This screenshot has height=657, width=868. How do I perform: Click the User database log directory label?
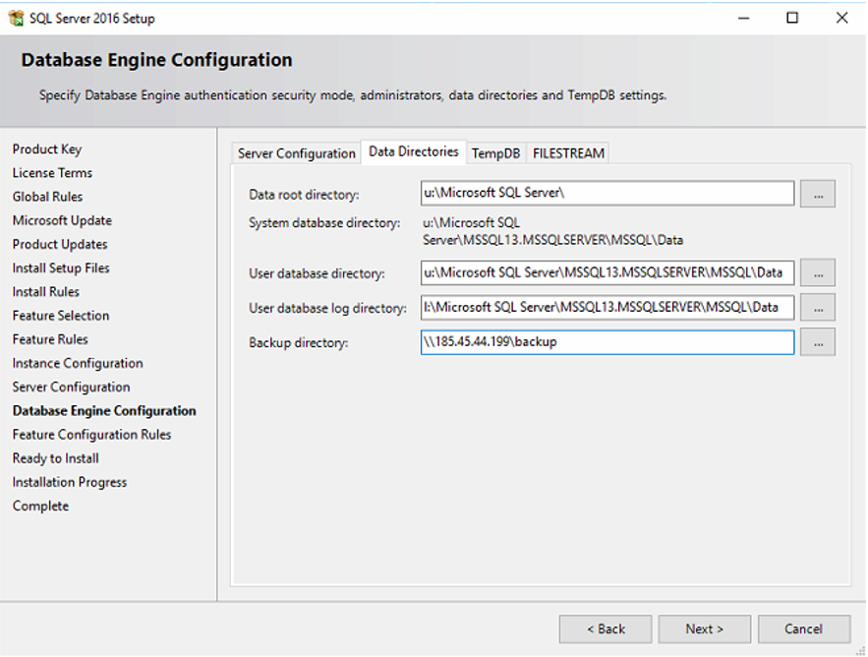[x=327, y=308]
